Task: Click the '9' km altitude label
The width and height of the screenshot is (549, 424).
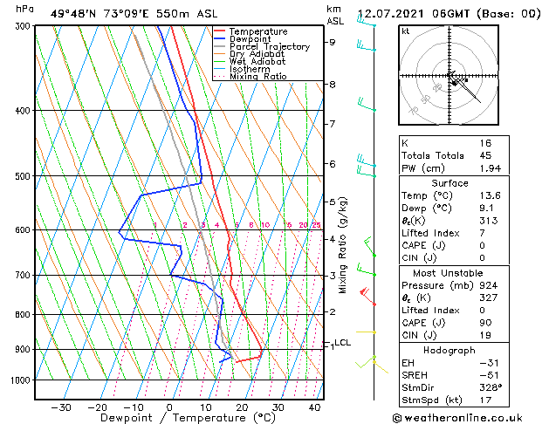Action: point(332,42)
